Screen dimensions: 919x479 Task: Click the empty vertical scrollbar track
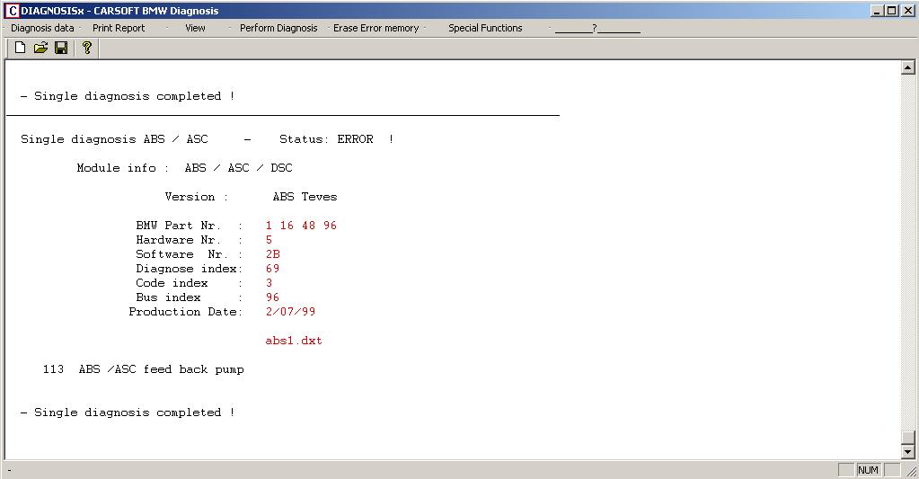[908, 252]
